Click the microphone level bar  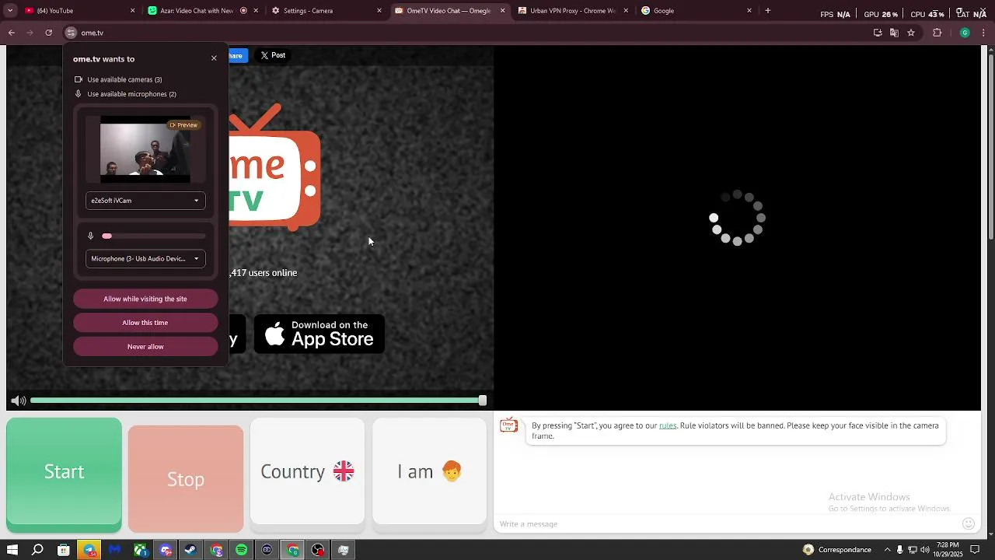(154, 236)
